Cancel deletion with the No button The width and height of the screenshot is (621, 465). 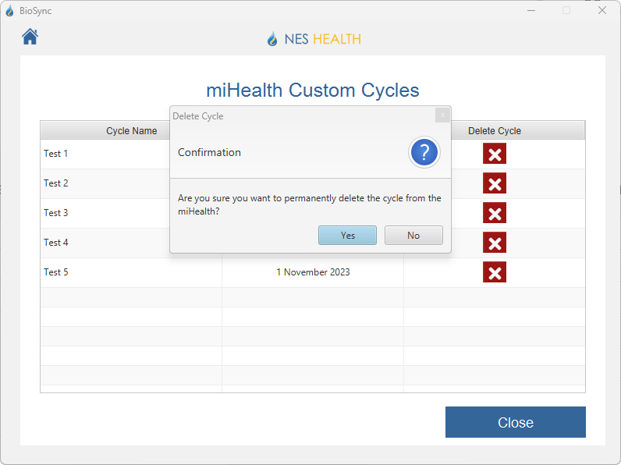pos(413,236)
